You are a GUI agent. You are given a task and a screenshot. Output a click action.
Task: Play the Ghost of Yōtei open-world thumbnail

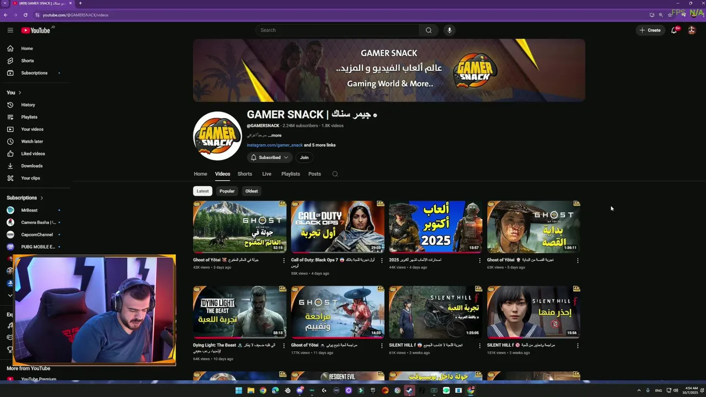[x=240, y=227]
